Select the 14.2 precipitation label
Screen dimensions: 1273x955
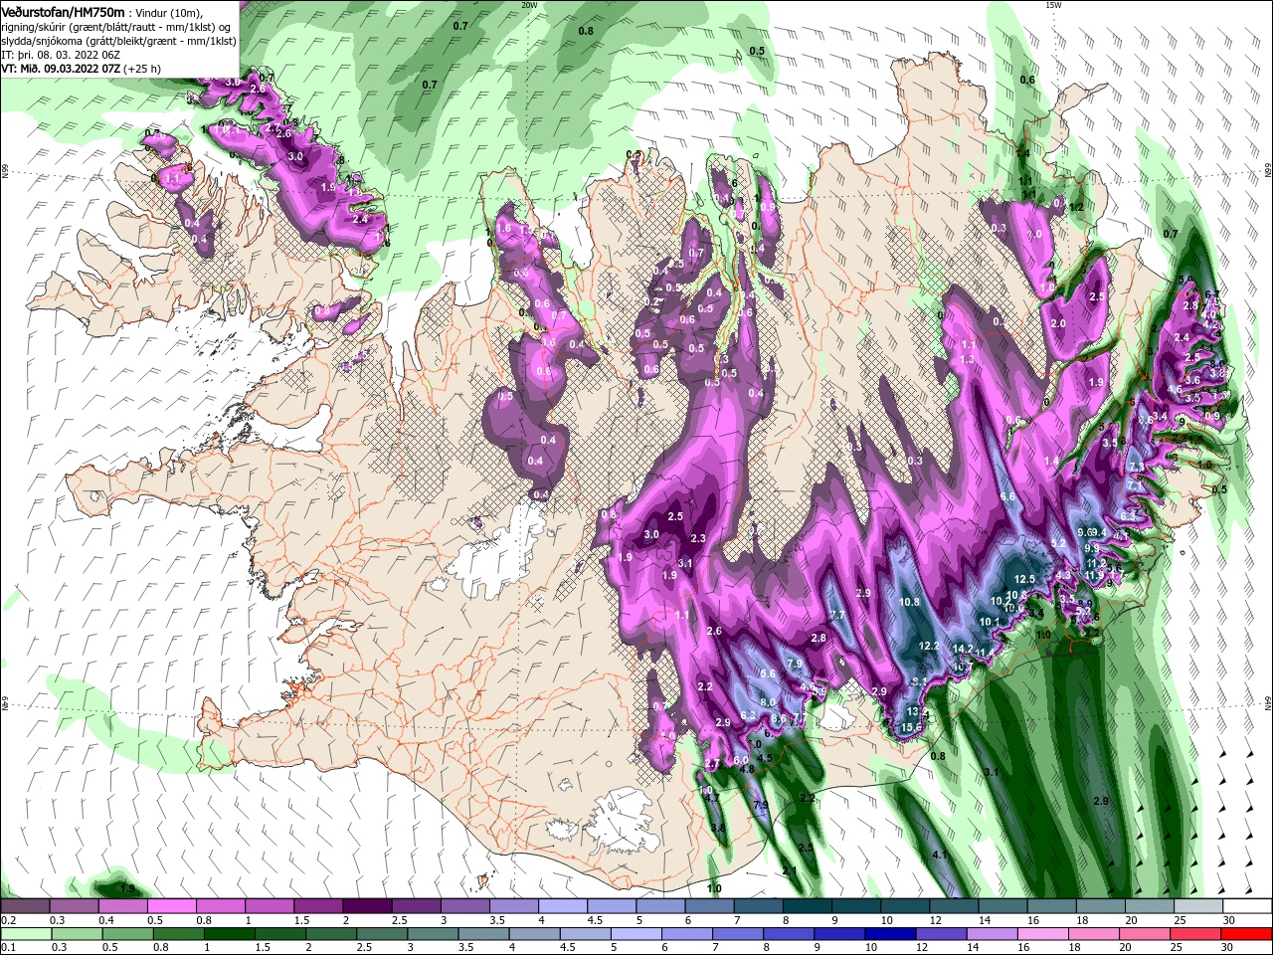[x=963, y=649]
